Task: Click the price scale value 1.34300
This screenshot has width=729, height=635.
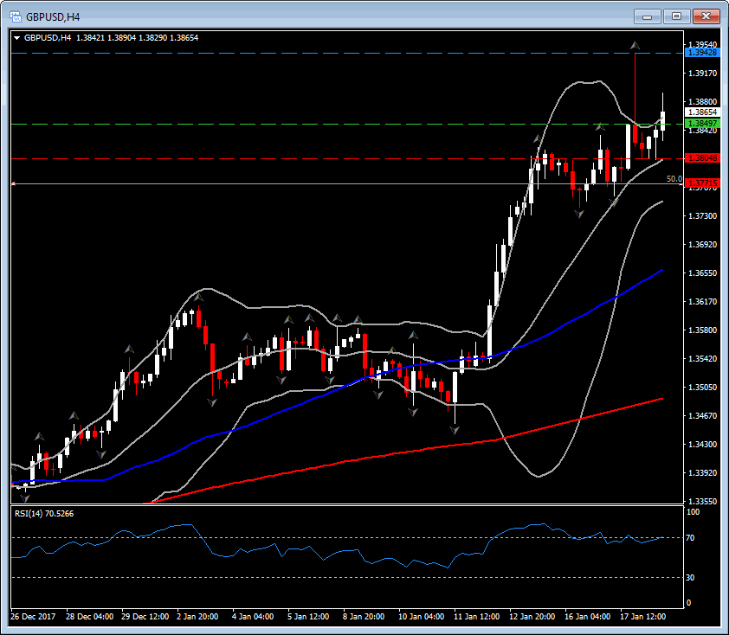Action: (702, 445)
